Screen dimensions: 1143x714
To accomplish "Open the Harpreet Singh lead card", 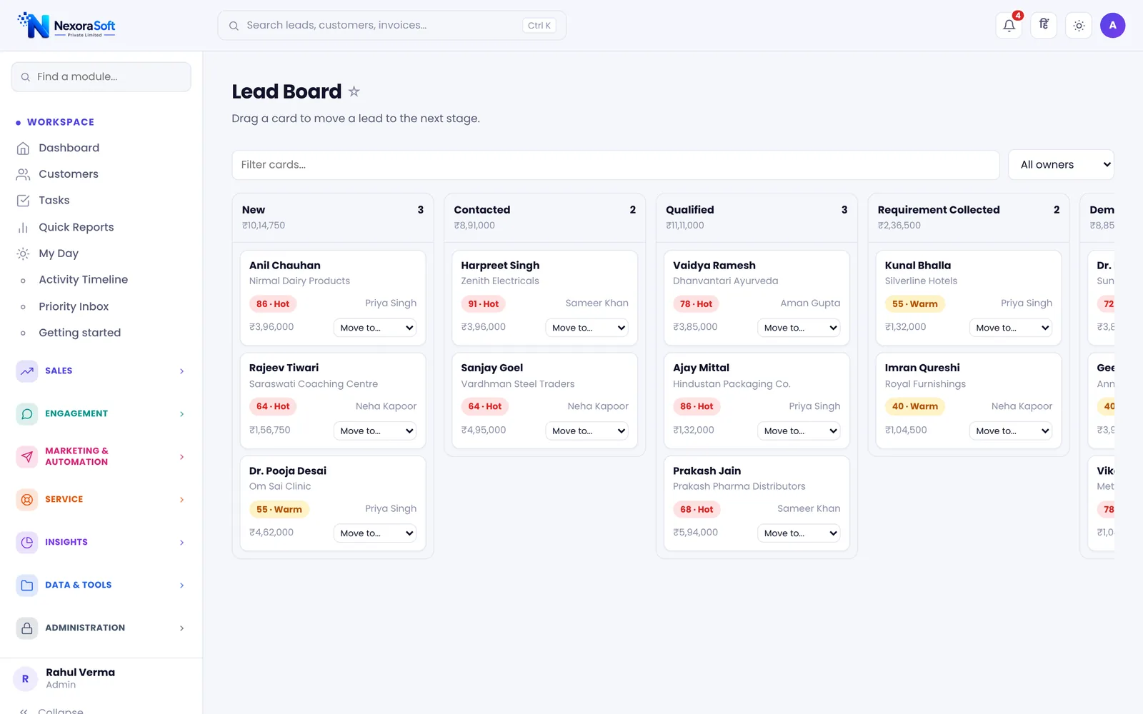I will point(545,298).
